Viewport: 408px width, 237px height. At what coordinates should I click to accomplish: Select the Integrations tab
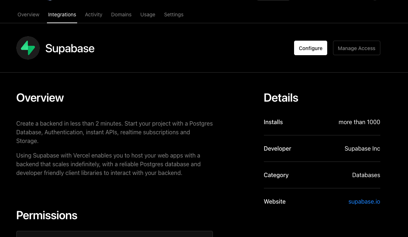tap(62, 15)
